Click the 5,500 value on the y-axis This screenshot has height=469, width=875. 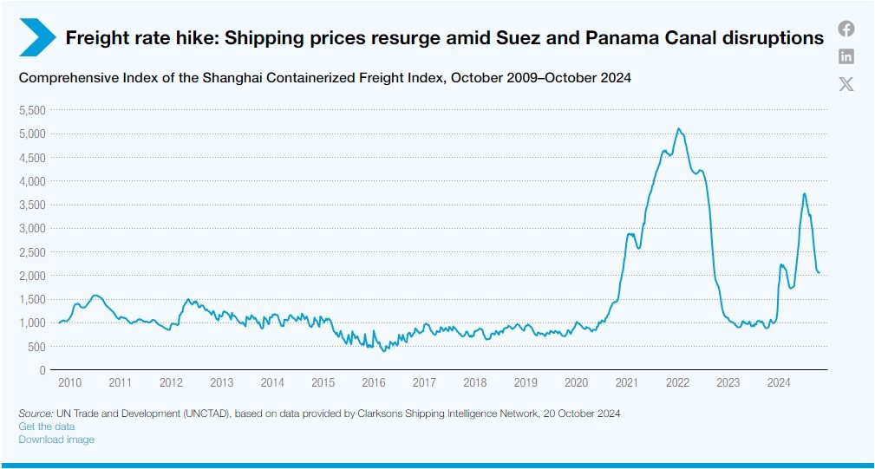coord(32,111)
